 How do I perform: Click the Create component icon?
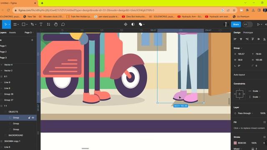[126, 25]
